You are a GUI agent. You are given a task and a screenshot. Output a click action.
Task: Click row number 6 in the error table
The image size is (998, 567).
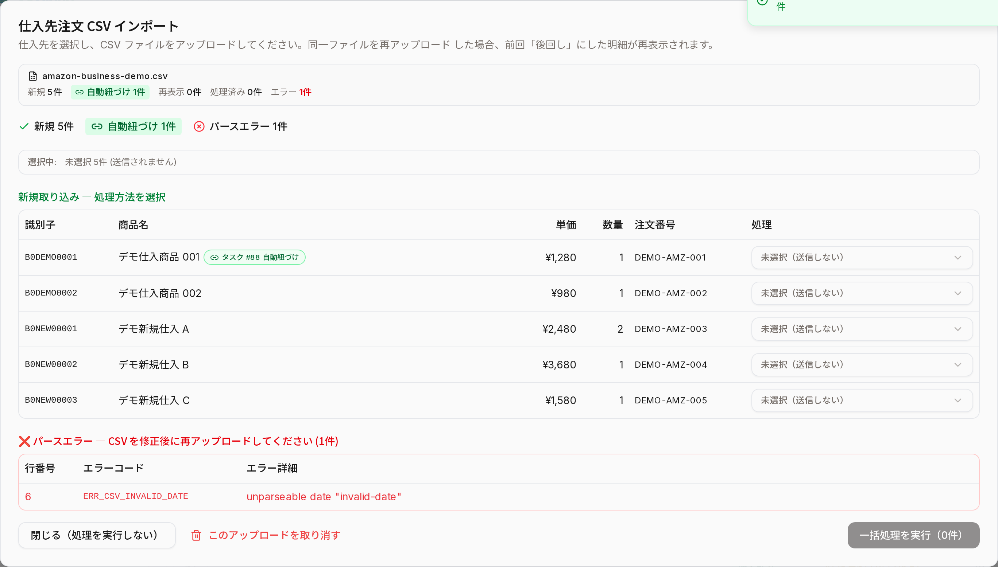pyautogui.click(x=28, y=497)
